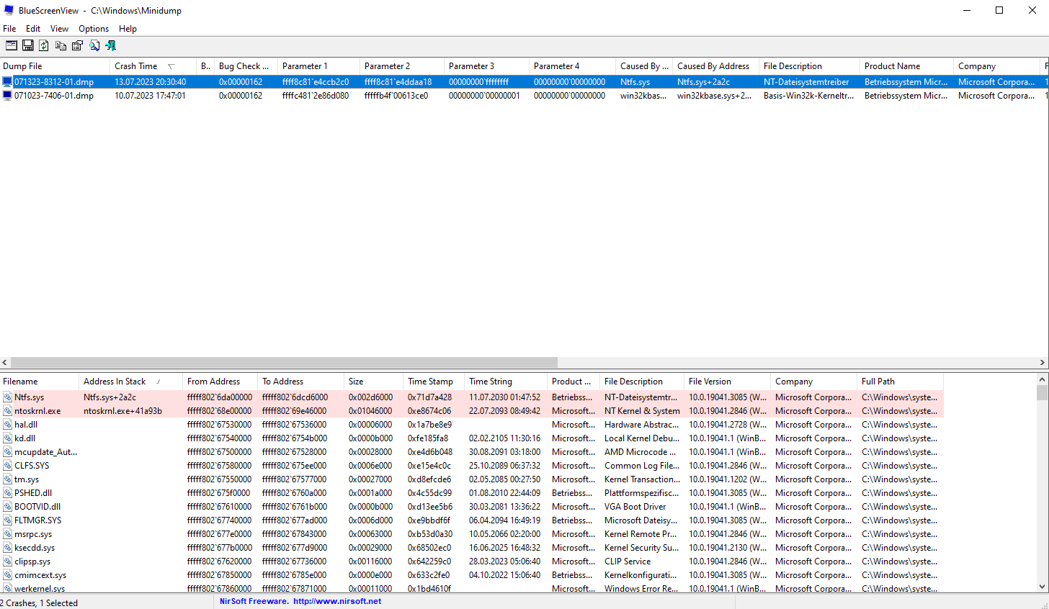Click the Exit door toolbar icon
This screenshot has height=609, width=1049.
(110, 45)
